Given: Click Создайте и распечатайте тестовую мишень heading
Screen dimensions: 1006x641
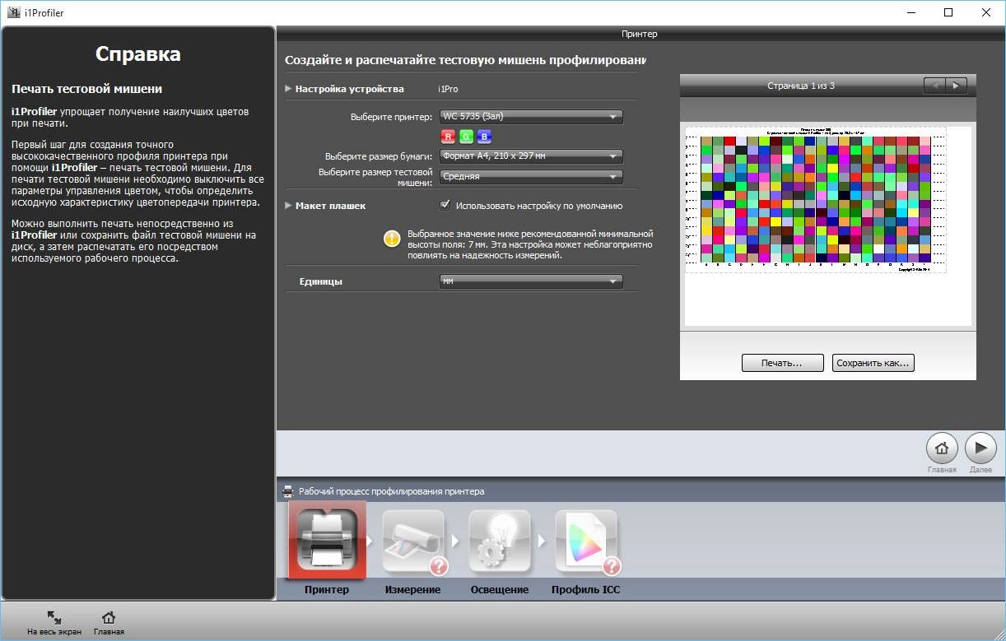Looking at the screenshot, I should (x=465, y=60).
